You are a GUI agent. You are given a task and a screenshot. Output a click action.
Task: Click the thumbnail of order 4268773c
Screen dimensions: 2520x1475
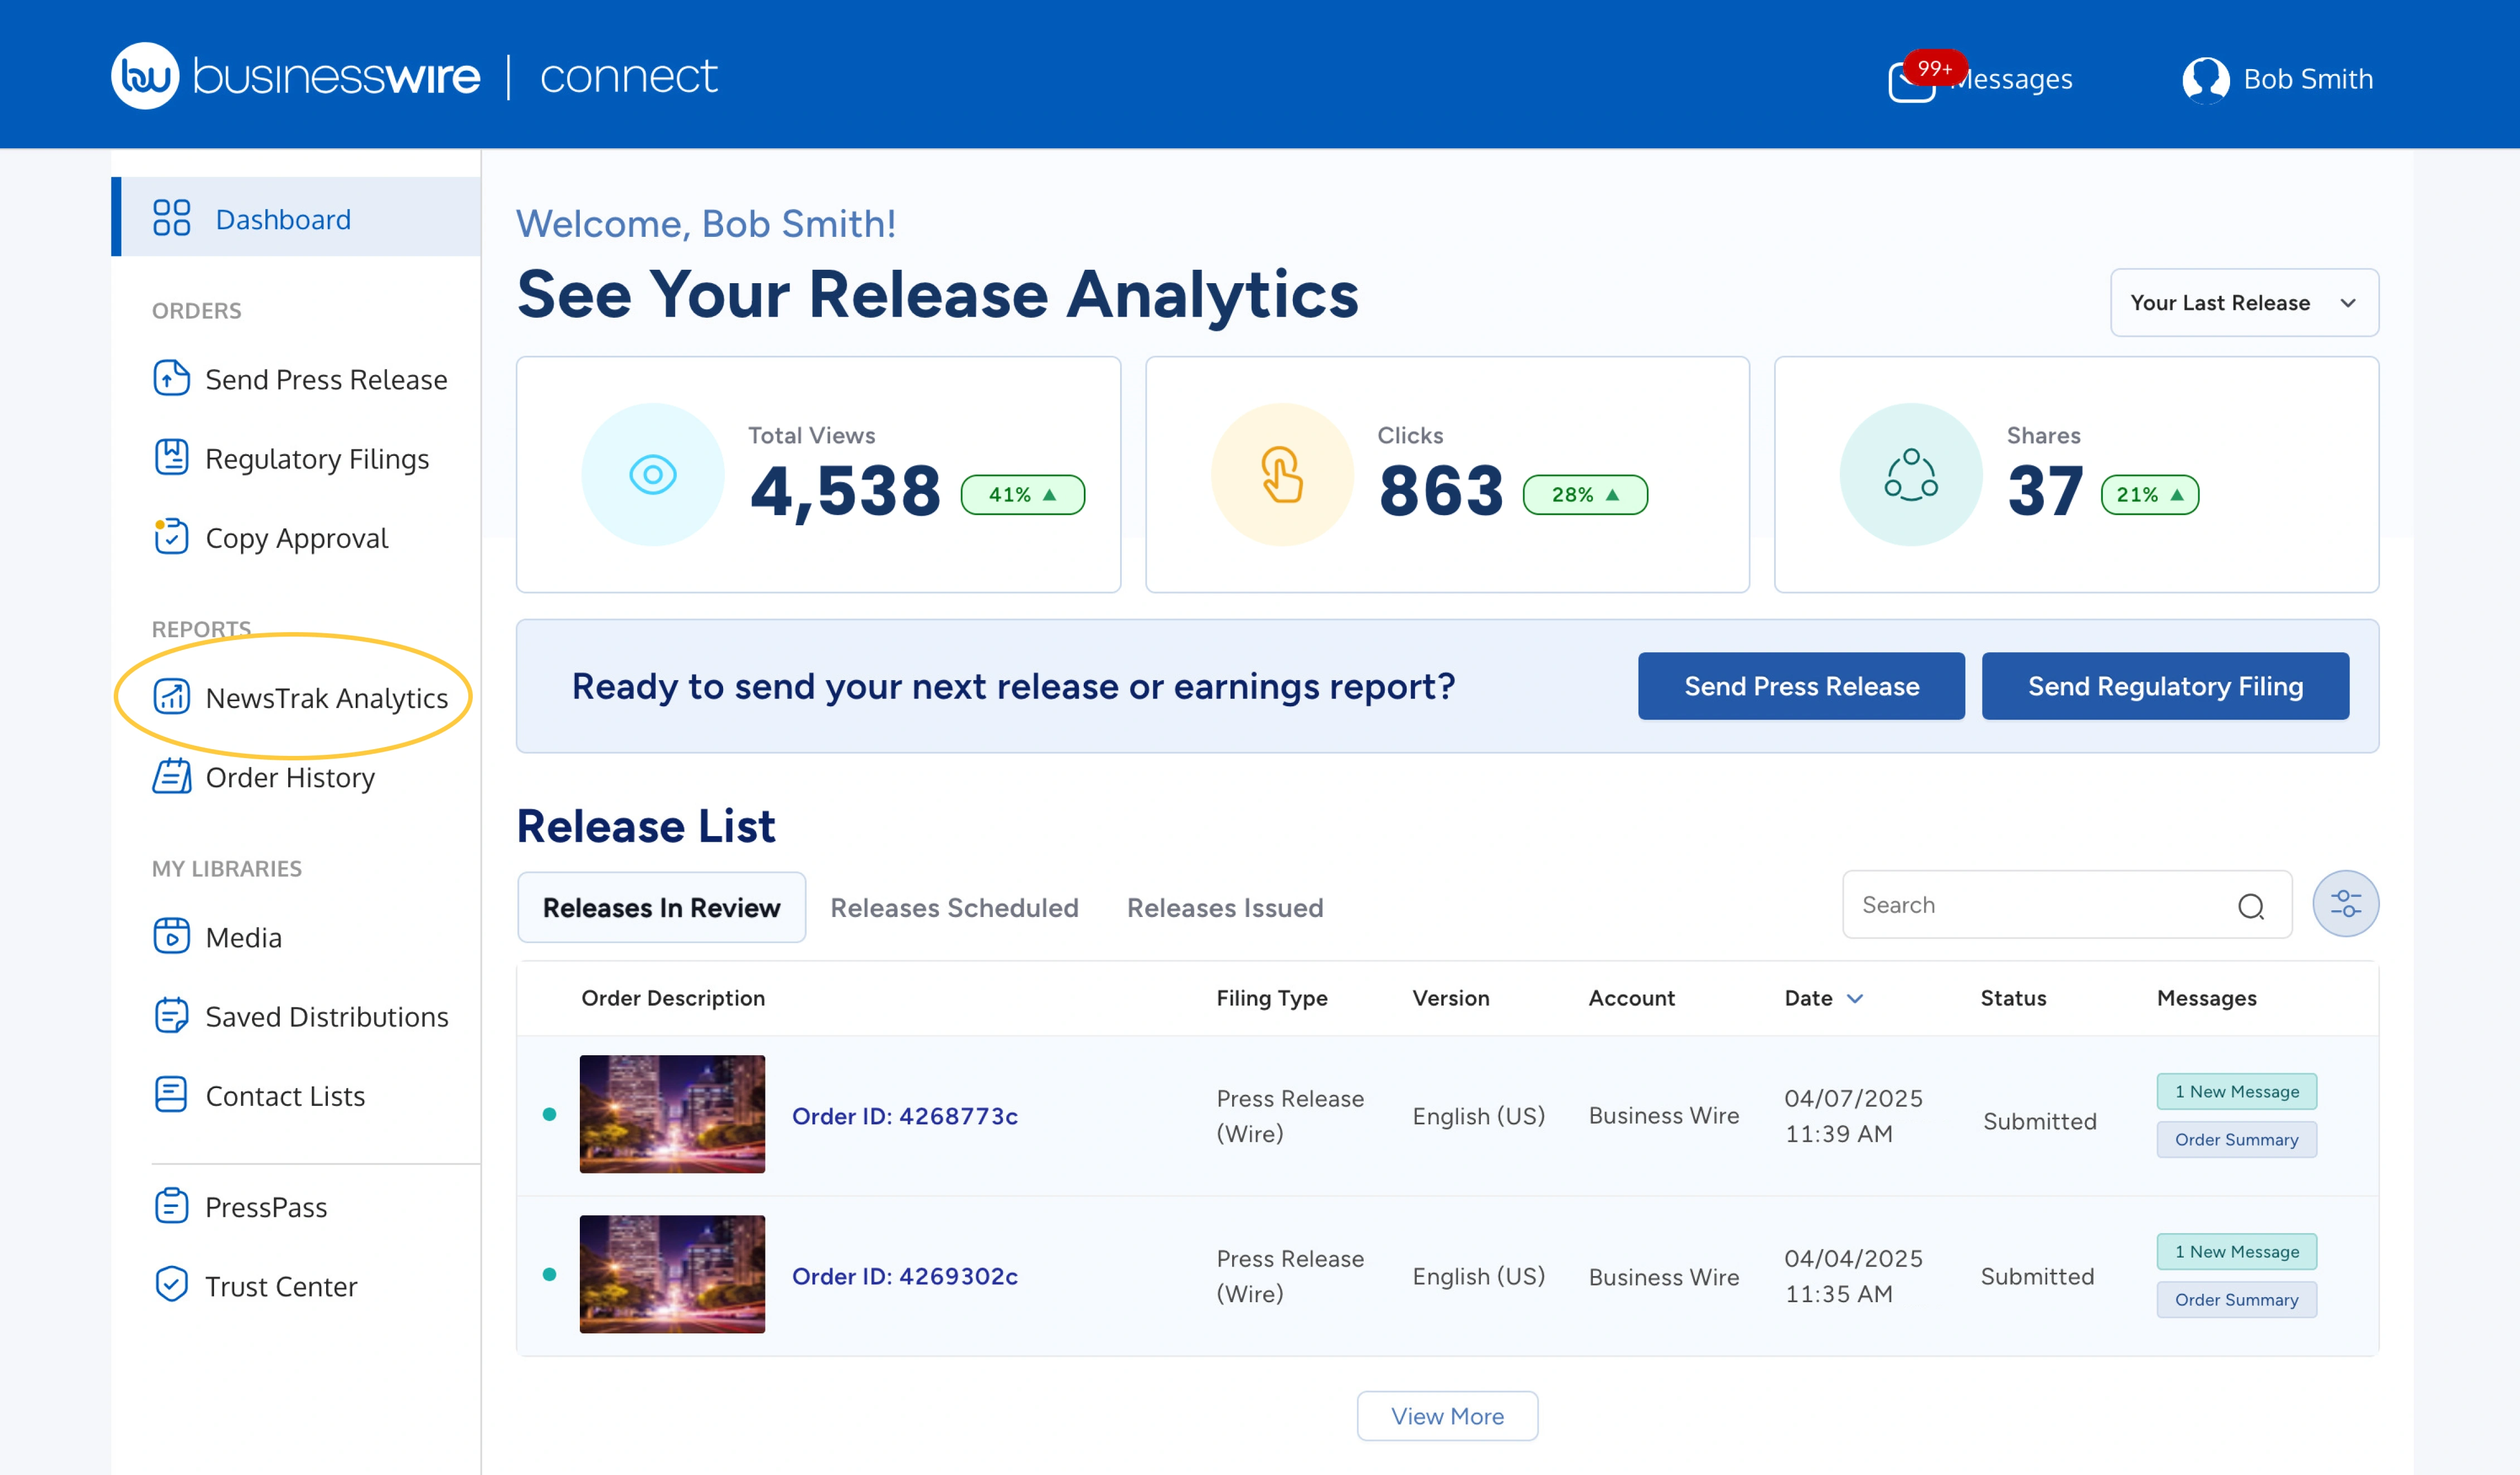[x=672, y=1114]
